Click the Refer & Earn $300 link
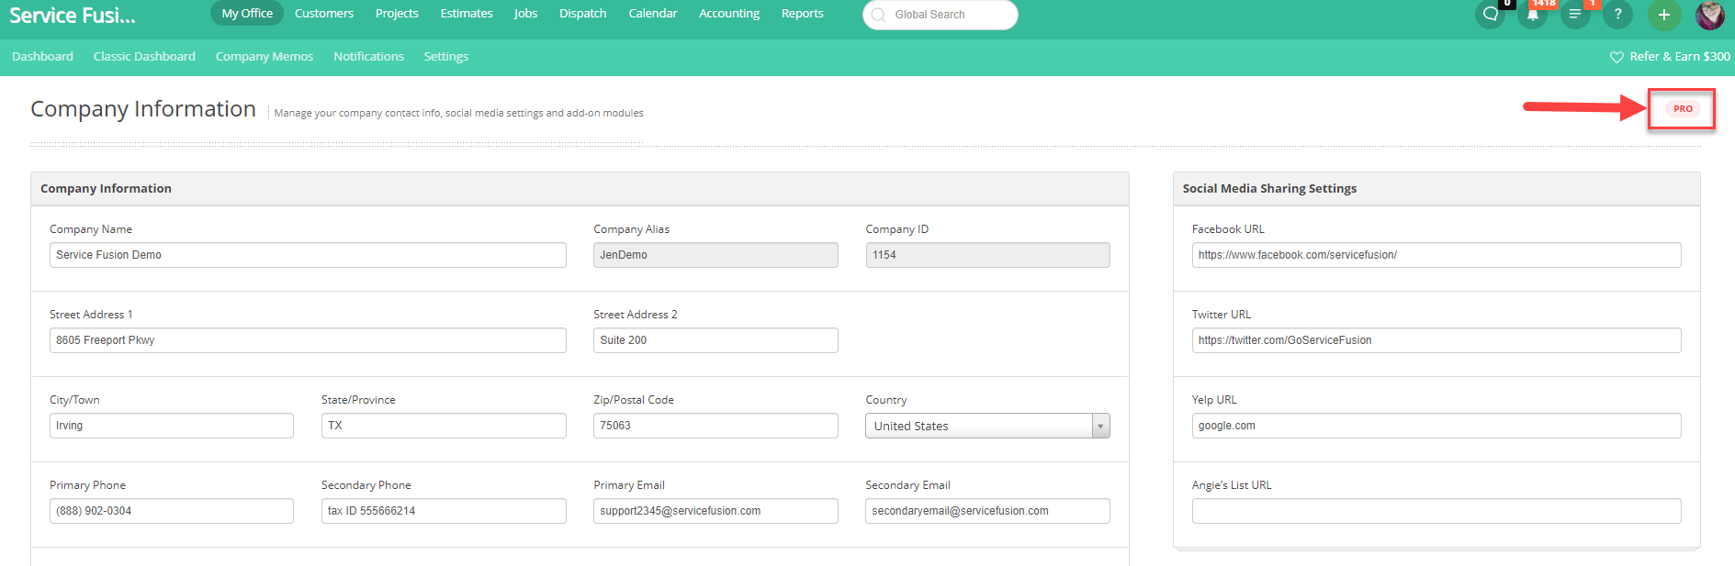The height and width of the screenshot is (566, 1735). pos(1680,57)
